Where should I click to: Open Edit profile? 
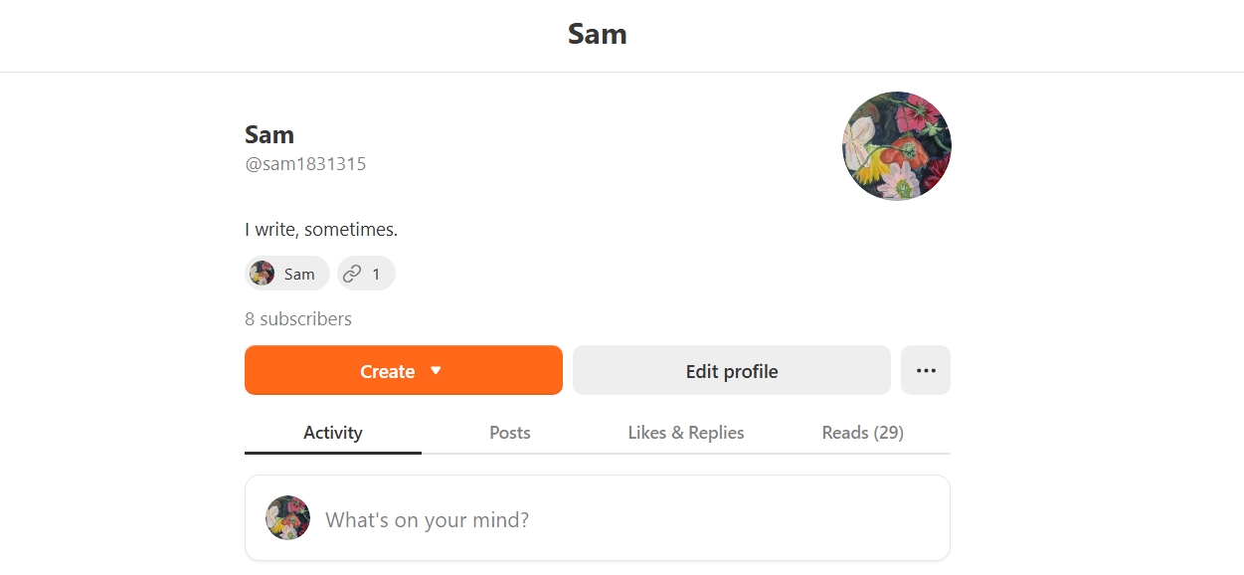[x=732, y=370]
